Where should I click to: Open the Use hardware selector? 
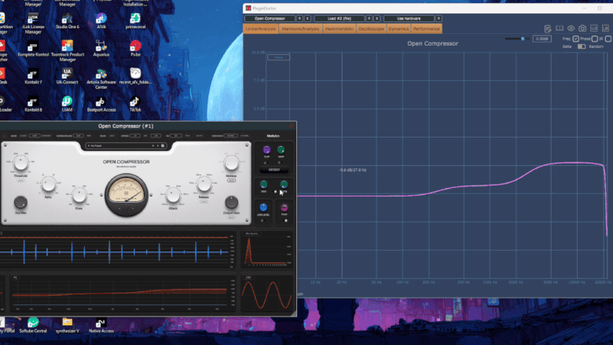[x=410, y=18]
